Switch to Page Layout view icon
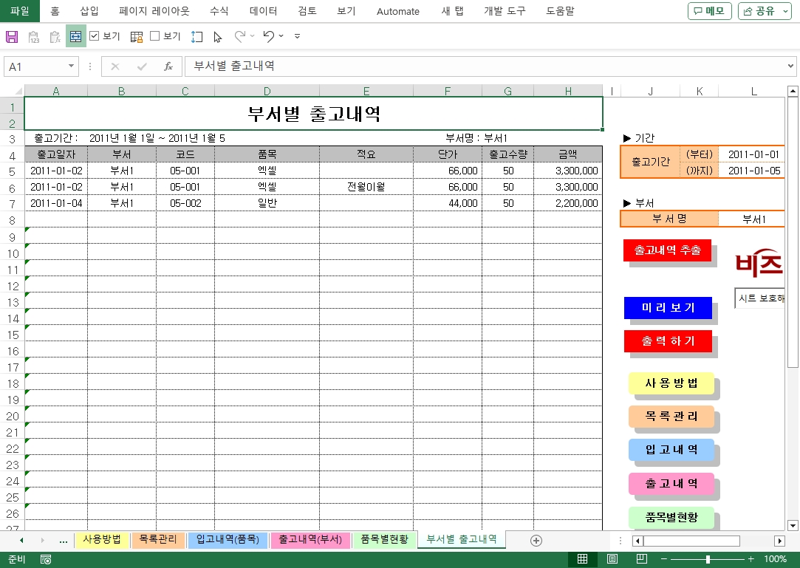The image size is (800, 568). (x=612, y=559)
